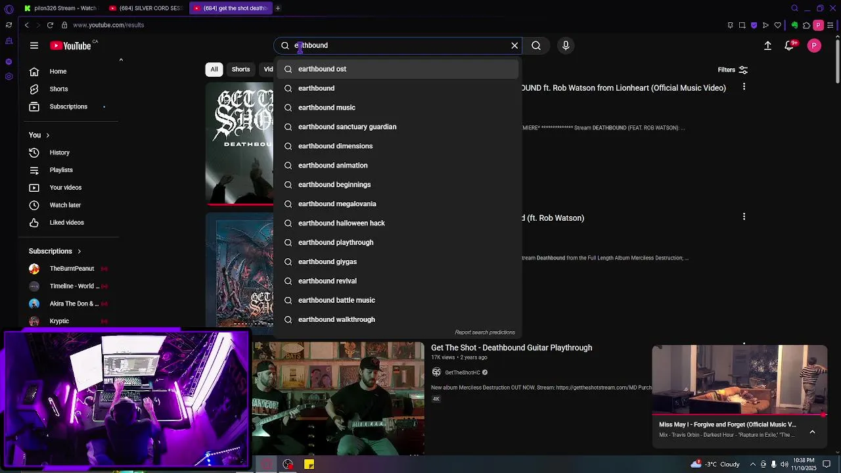The image size is (841, 473).
Task: Select the "earthbound halloween hack" suggestion
Action: 398,223
